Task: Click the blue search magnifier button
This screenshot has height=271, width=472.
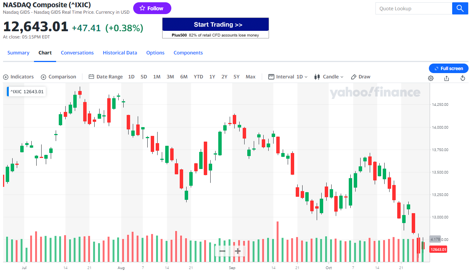Action: [x=460, y=8]
